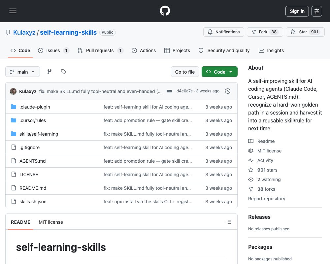Open the Pull requests tab
Viewport: 330px width, 264px height.
pos(100,50)
